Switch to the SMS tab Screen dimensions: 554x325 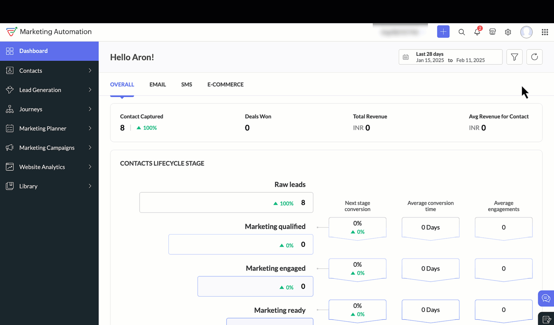tap(186, 85)
